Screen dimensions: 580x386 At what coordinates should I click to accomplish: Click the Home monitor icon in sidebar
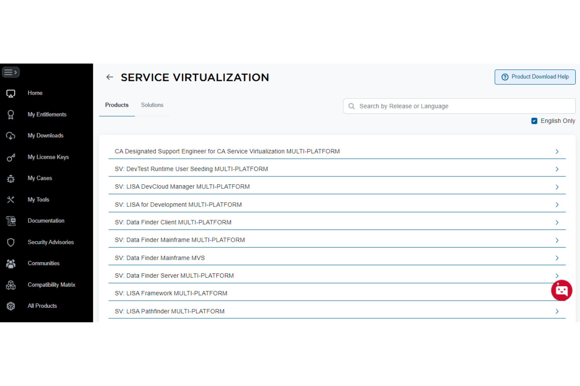pos(11,93)
